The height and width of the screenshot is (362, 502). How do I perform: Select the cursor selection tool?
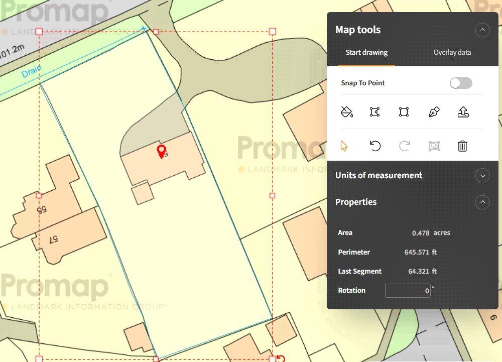344,146
